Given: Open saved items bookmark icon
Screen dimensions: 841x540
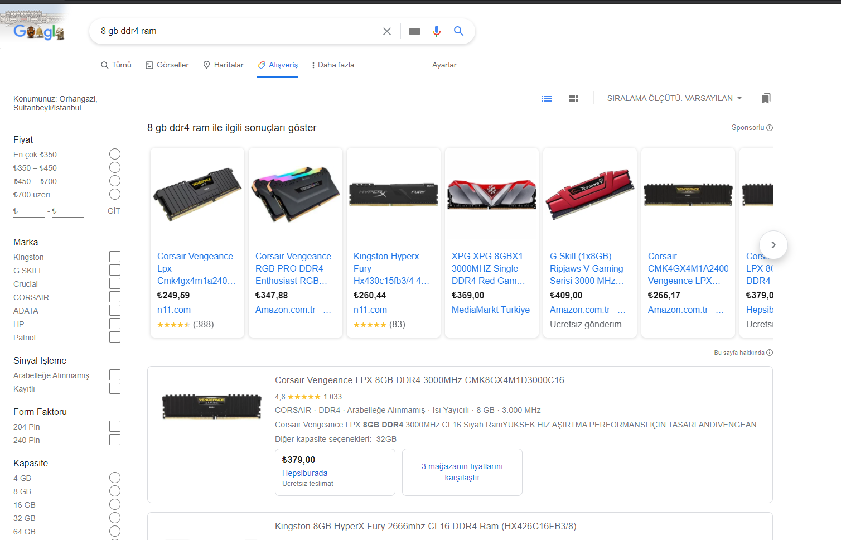Looking at the screenshot, I should click(766, 98).
